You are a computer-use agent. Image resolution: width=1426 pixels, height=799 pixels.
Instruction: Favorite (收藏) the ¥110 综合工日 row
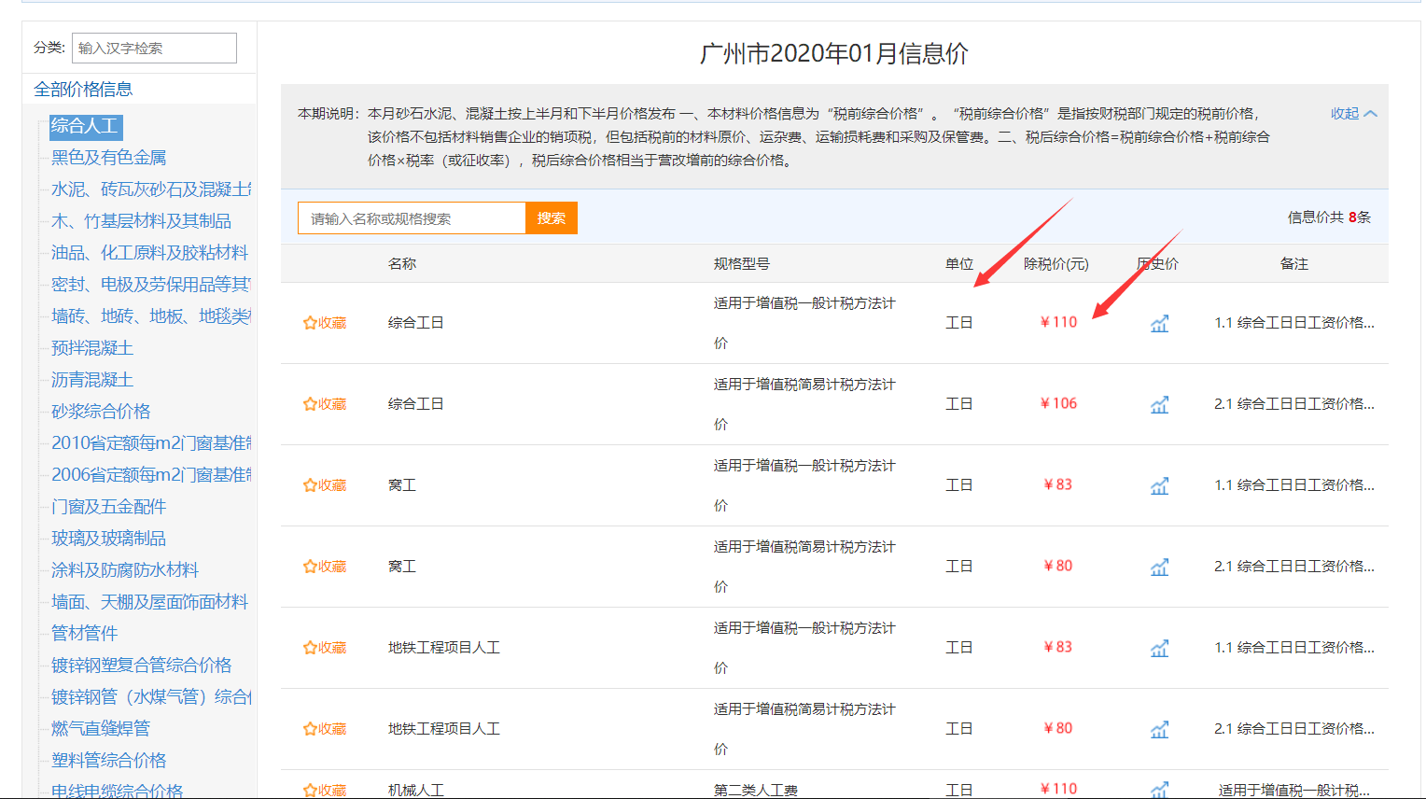click(325, 323)
